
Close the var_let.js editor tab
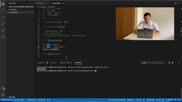pos(63,3)
